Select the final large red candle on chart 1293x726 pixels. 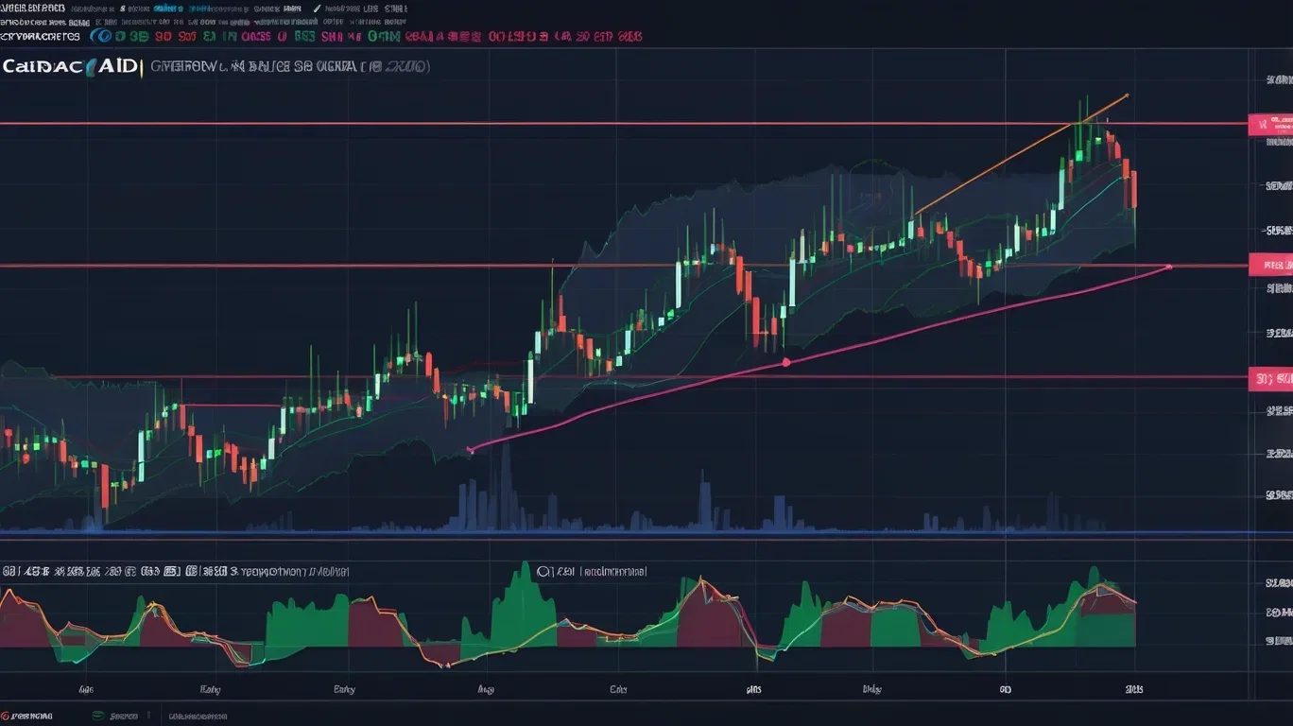(1133, 189)
